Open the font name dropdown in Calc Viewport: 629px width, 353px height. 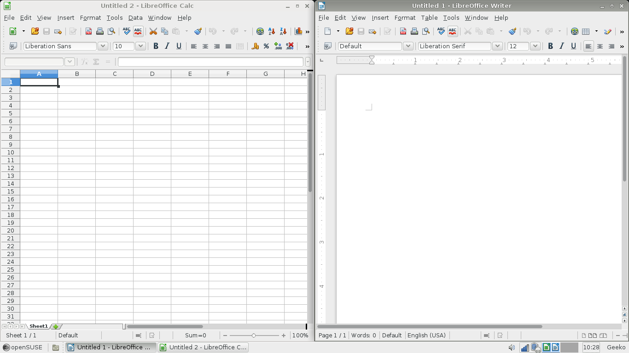point(103,46)
